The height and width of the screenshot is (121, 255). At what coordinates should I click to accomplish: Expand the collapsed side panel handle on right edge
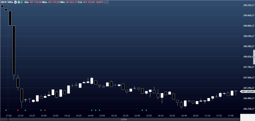click(254, 57)
